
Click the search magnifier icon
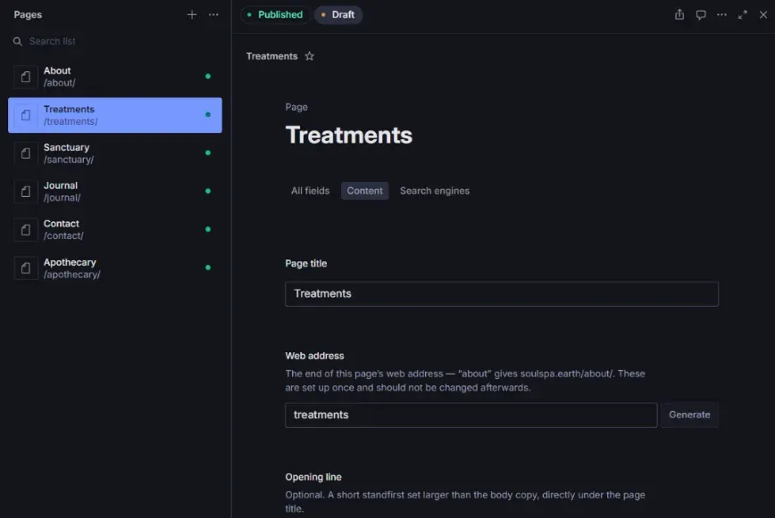tap(17, 41)
